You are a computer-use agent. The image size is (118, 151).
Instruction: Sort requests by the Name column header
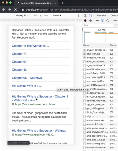[96, 45]
